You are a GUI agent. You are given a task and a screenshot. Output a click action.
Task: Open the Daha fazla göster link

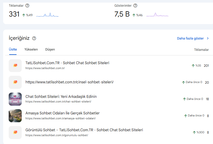[190, 38]
